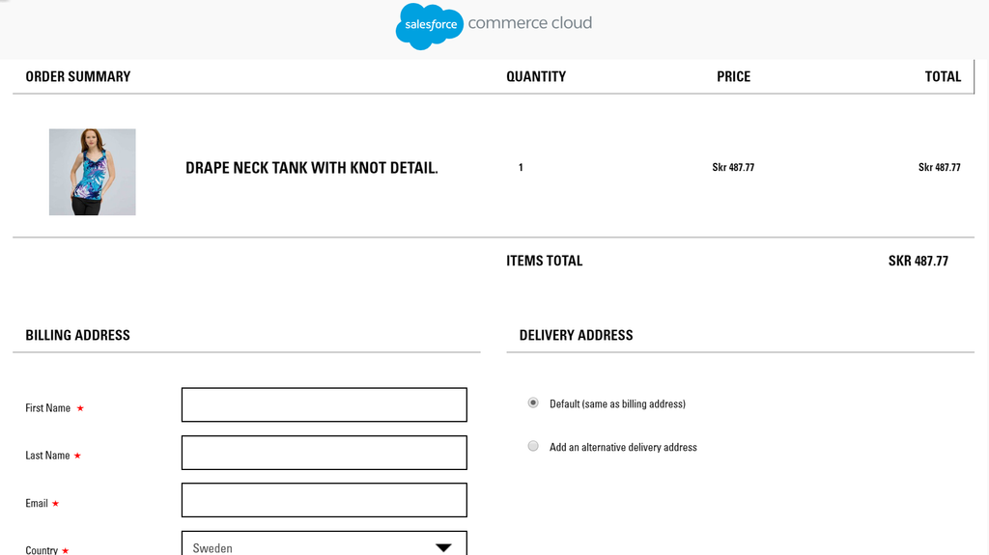Click the Order Summary column header

click(78, 76)
